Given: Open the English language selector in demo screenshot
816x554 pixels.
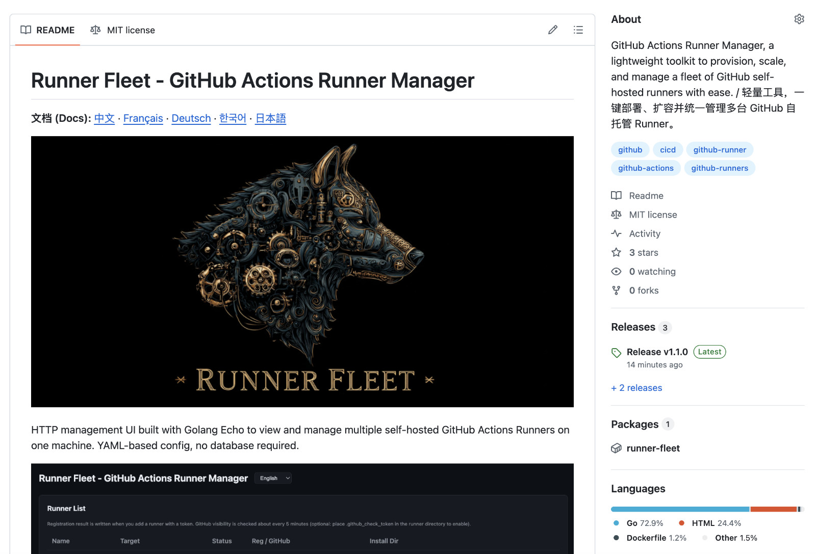Looking at the screenshot, I should [273, 478].
